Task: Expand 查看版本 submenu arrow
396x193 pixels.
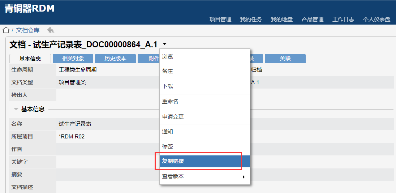Action: coord(244,177)
